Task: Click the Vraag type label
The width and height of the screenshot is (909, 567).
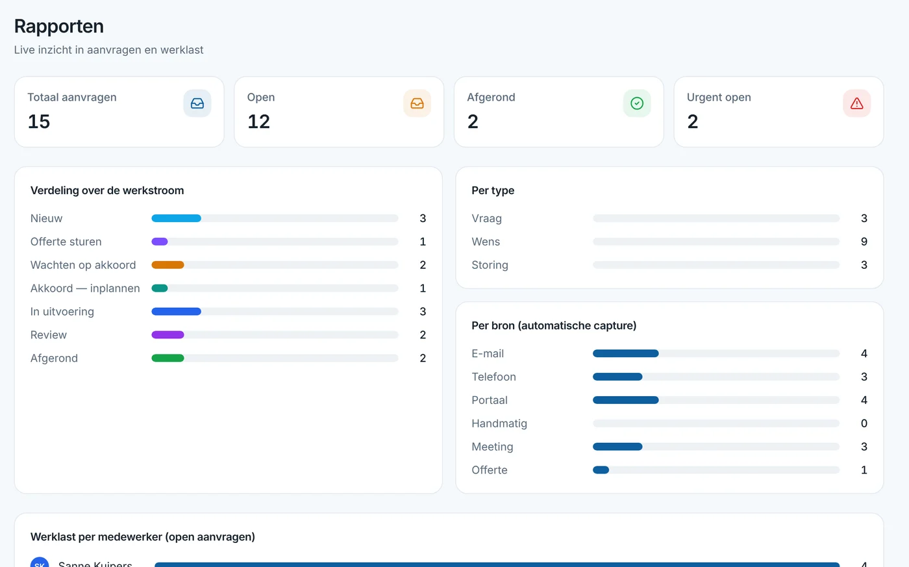Action: tap(486, 218)
